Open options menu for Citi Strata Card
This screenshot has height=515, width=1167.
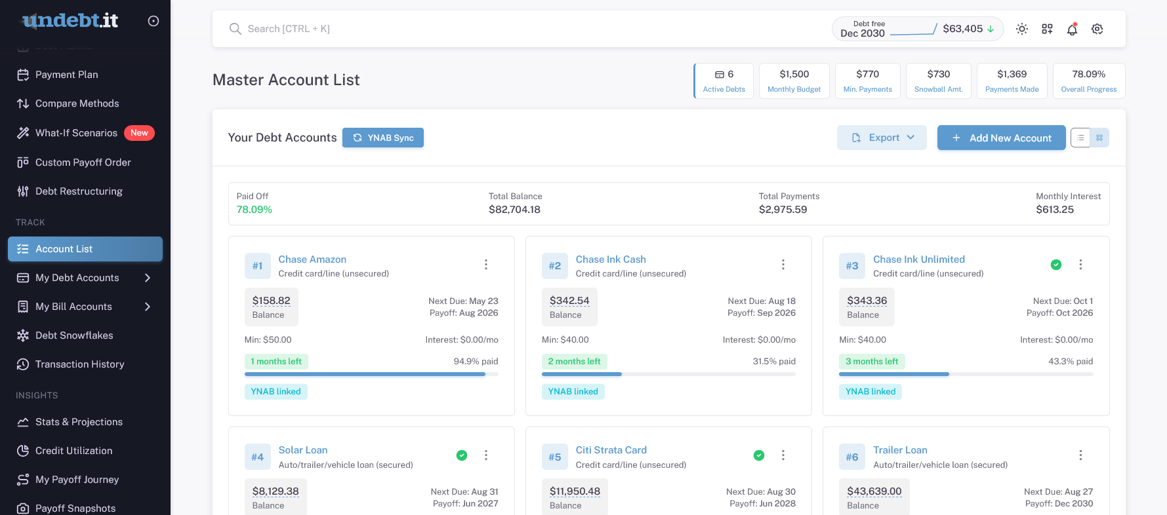[x=783, y=455]
